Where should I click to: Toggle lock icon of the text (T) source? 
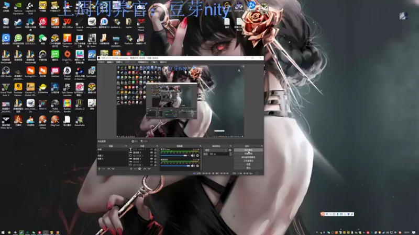pos(155,149)
